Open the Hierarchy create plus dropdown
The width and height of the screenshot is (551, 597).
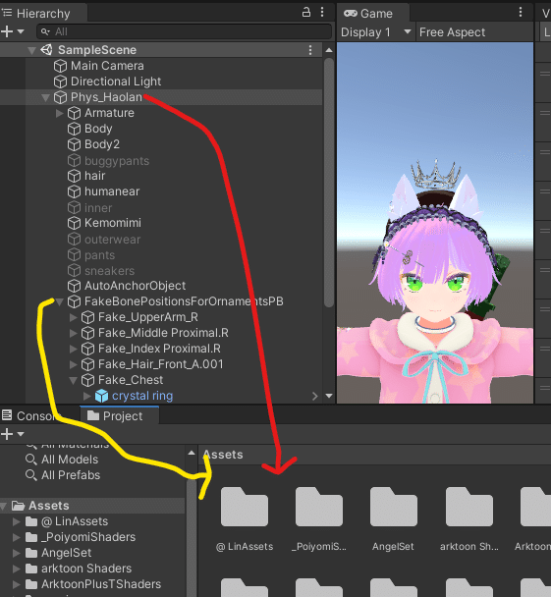[12, 31]
